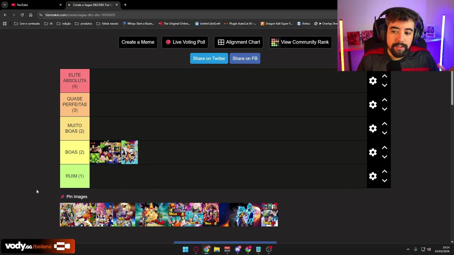Move RUIM row down with arrow
The image size is (454, 255).
(x=384, y=181)
